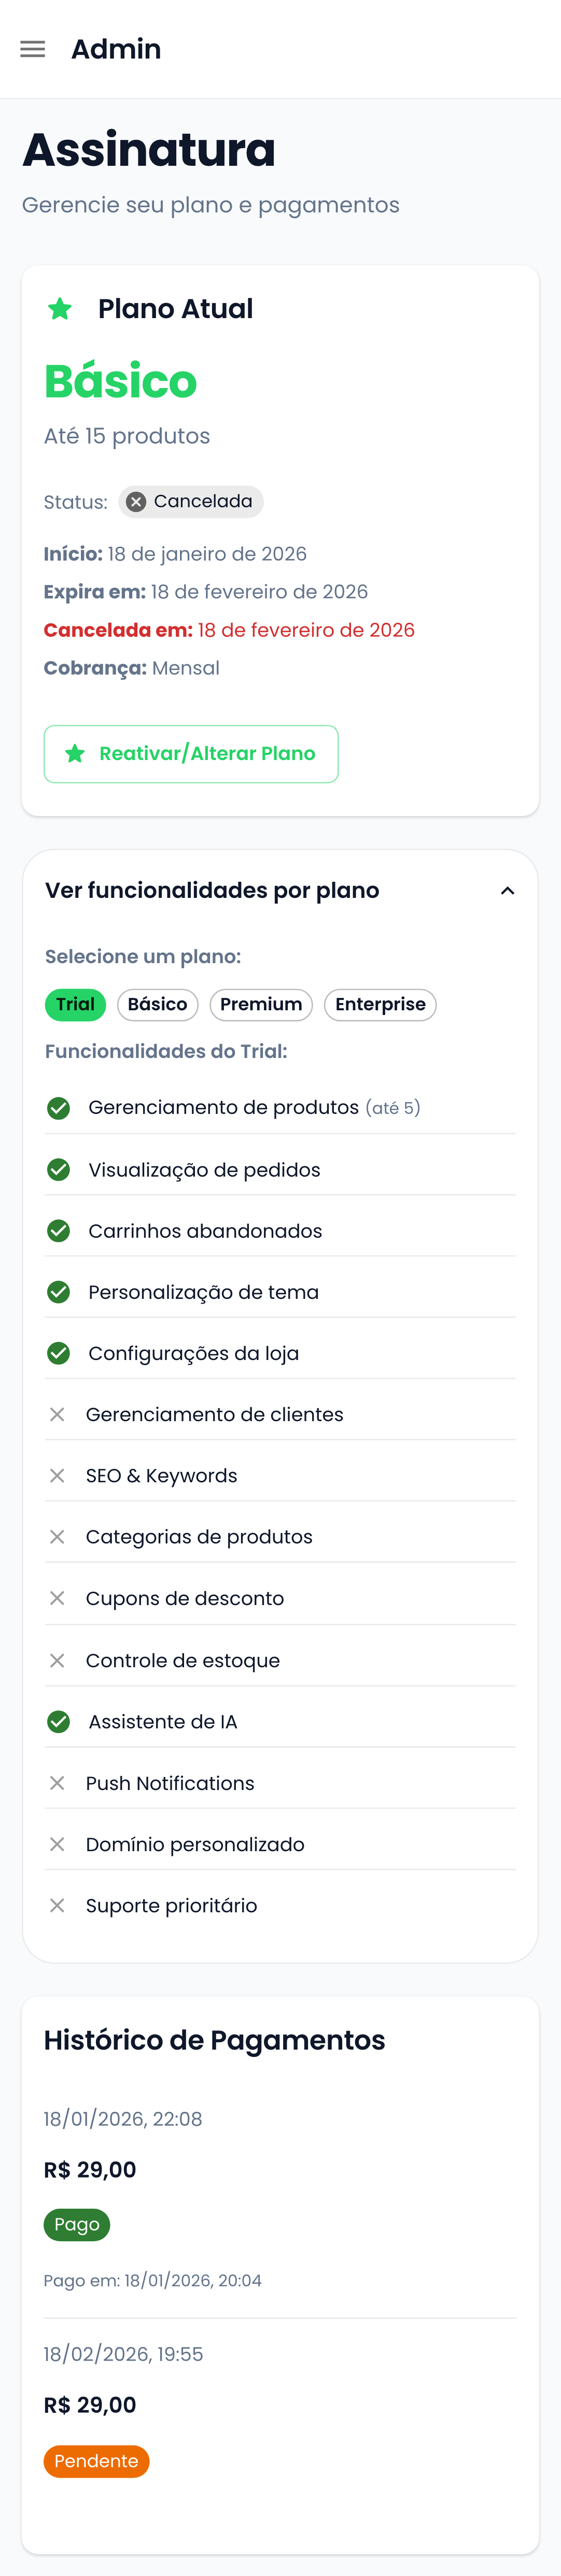Click the X icon beside SEO & Keywords
561x2576 pixels.
[57, 1476]
